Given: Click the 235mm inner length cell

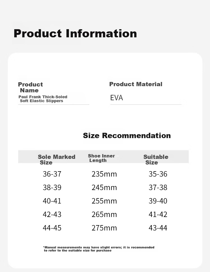Looking at the screenshot, I should 104,174.
